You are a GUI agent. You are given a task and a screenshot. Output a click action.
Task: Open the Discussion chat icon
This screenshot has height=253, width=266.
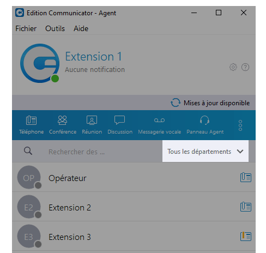120,120
